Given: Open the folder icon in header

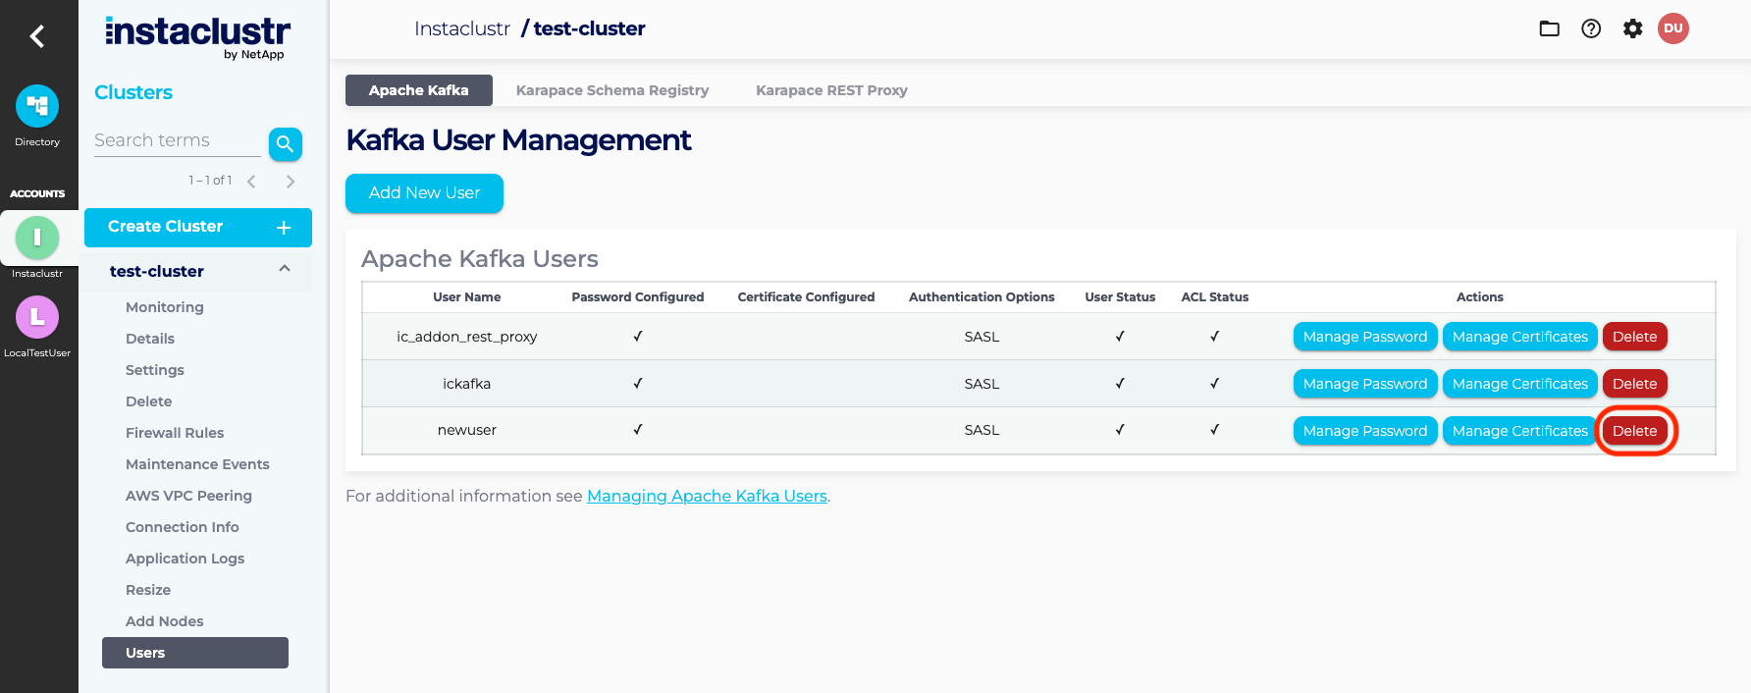Looking at the screenshot, I should [1549, 28].
